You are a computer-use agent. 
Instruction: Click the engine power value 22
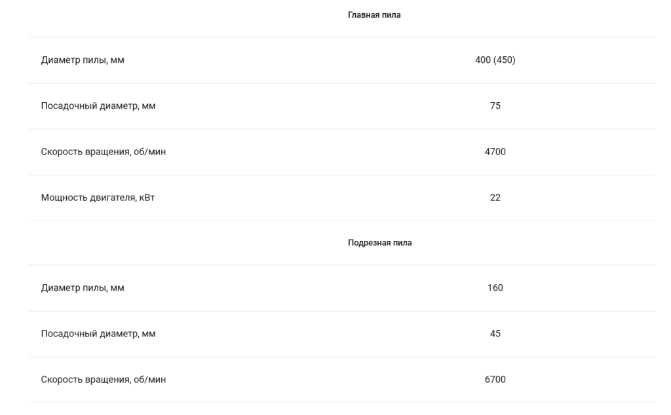(495, 198)
